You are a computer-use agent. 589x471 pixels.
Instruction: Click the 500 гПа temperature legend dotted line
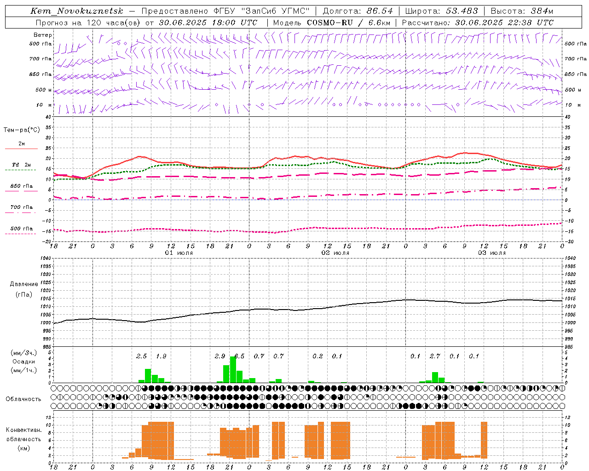[21, 234]
